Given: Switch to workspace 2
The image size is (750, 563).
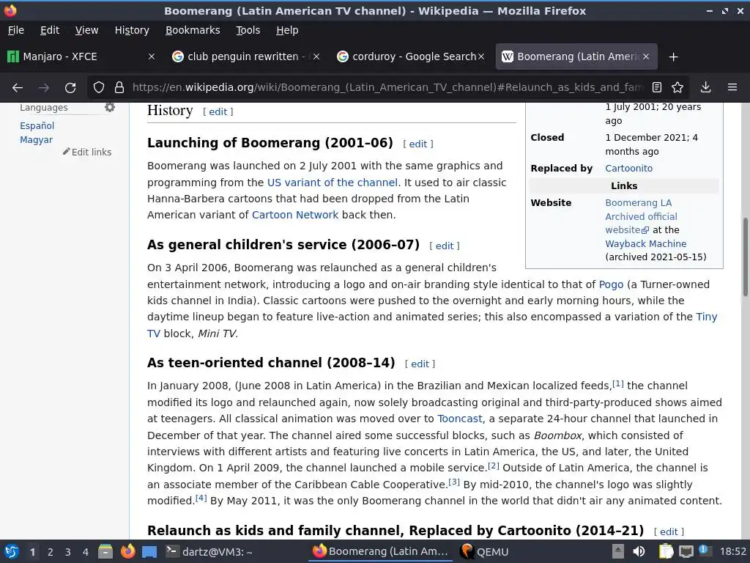Looking at the screenshot, I should coord(51,552).
